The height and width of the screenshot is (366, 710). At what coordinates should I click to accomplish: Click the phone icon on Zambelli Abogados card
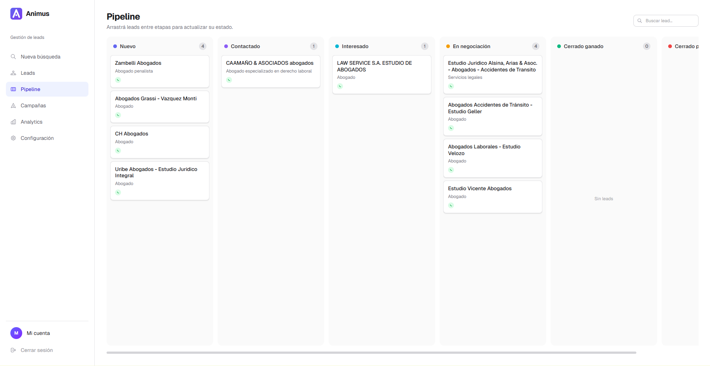click(118, 80)
